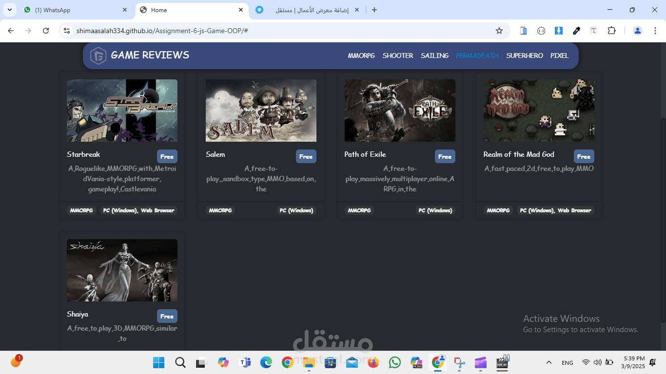Select the PIXEL category link
The image size is (666, 374).
pos(560,56)
